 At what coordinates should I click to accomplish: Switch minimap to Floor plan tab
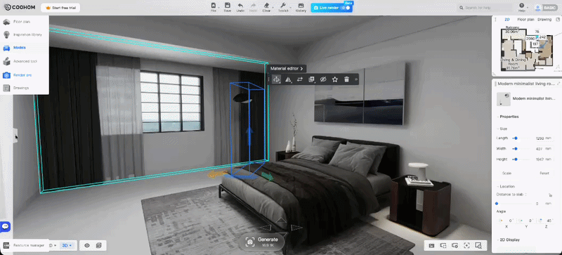point(525,20)
